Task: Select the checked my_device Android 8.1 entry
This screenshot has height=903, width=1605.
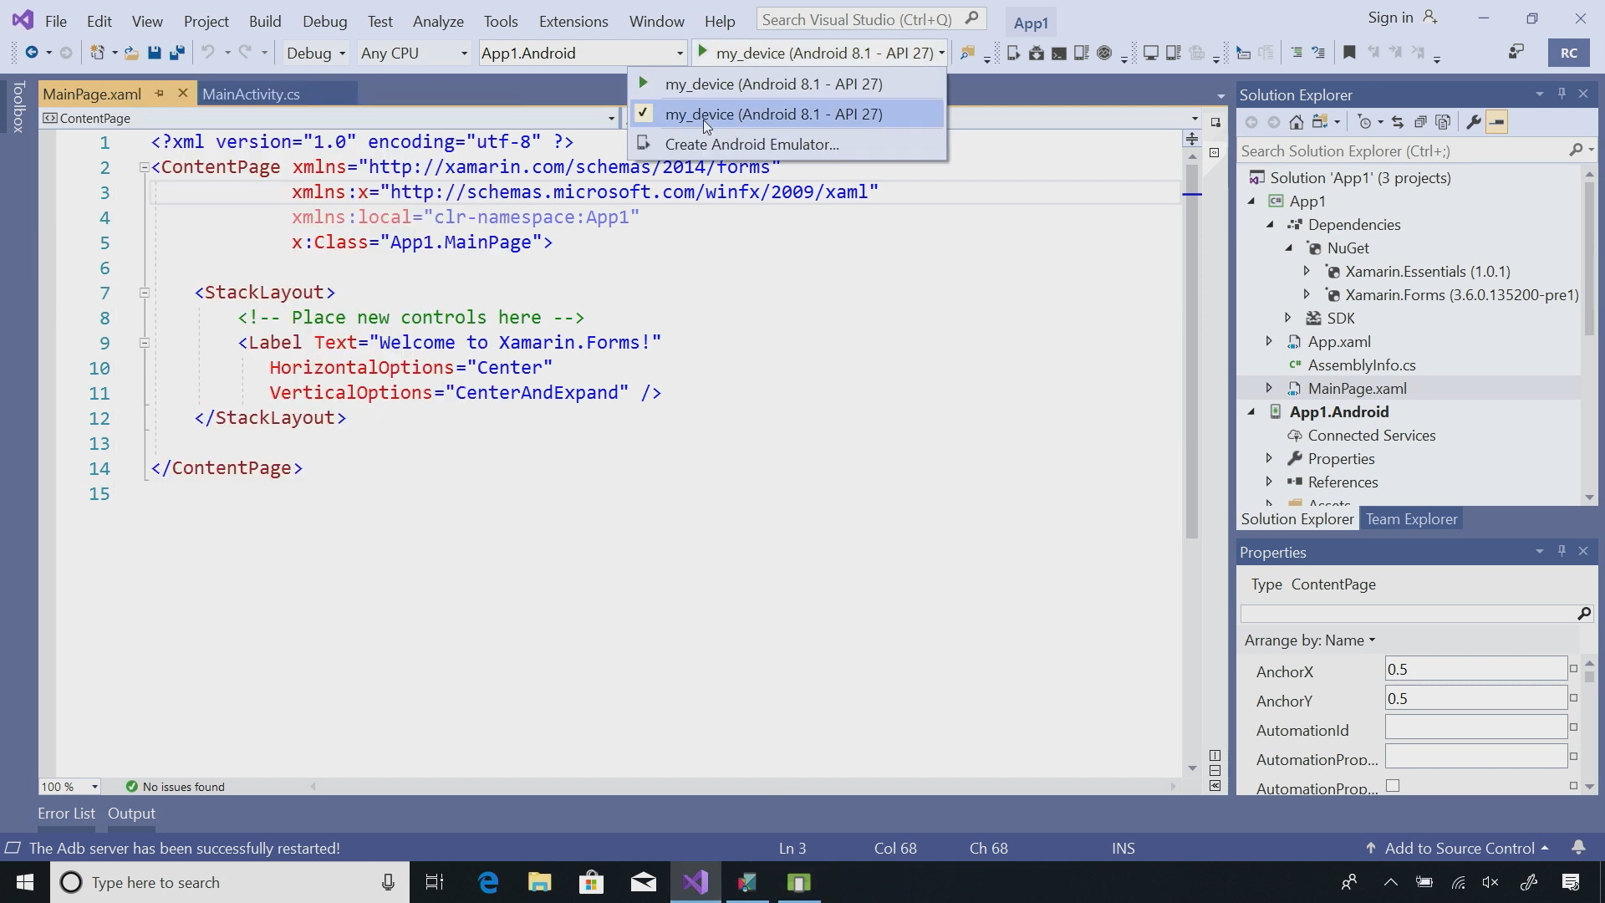Action: (773, 114)
